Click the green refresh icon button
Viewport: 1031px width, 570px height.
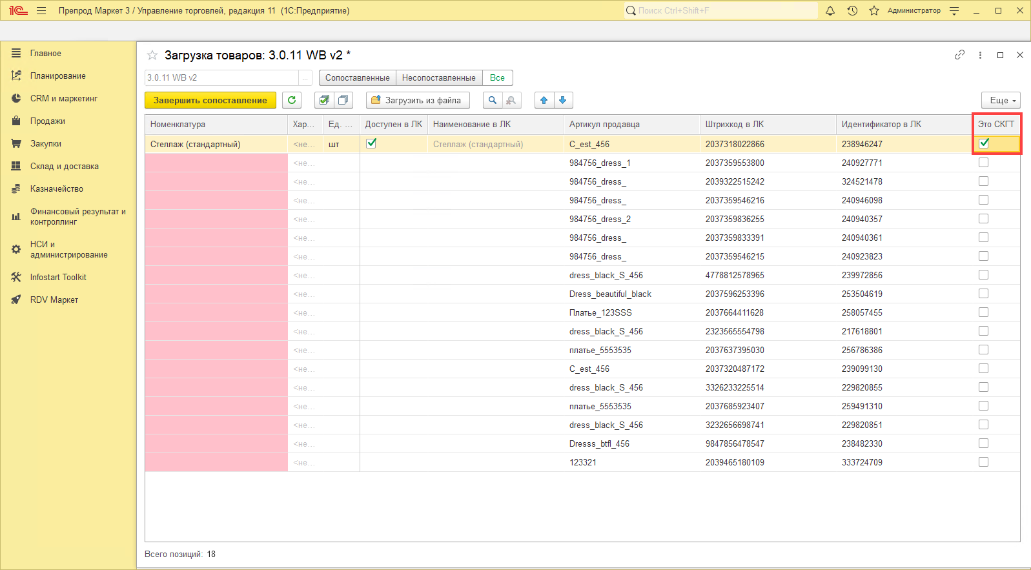(x=292, y=100)
